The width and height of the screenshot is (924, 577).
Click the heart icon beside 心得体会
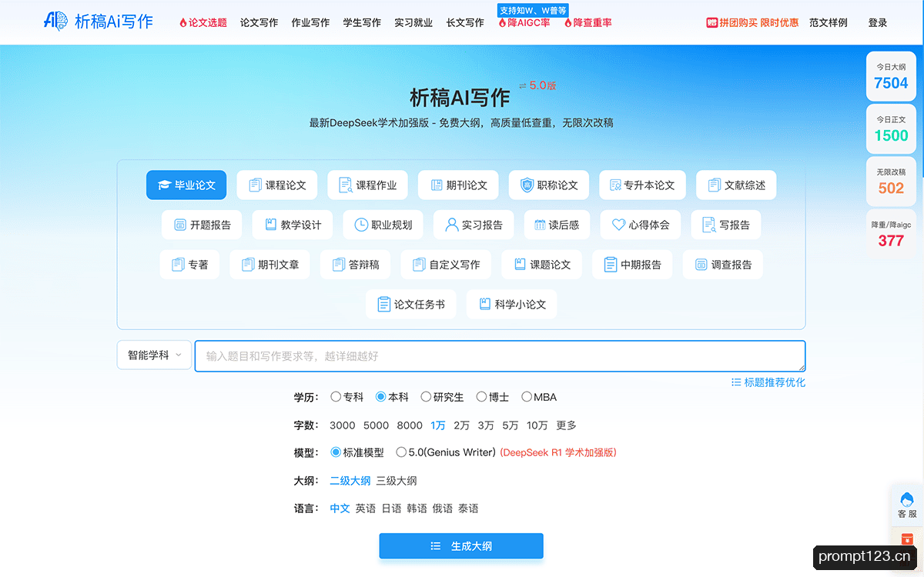[618, 225]
